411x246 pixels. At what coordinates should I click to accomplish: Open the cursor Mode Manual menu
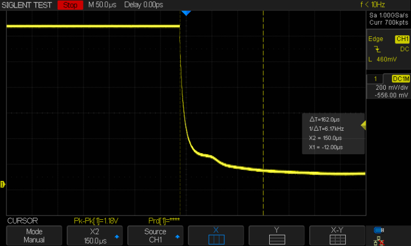coord(34,235)
